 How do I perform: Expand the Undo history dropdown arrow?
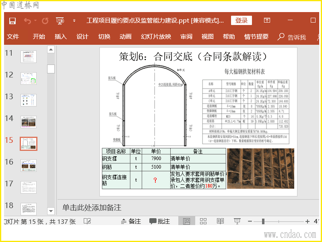tap(35, 21)
